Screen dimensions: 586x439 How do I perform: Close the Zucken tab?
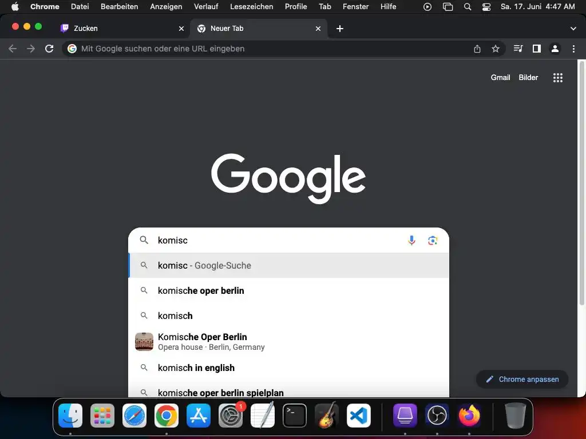click(181, 29)
